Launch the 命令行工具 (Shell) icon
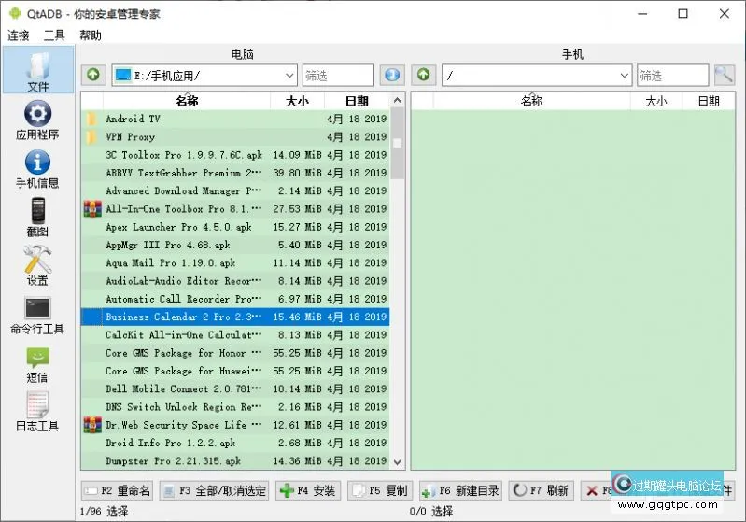746x522 pixels. click(37, 314)
